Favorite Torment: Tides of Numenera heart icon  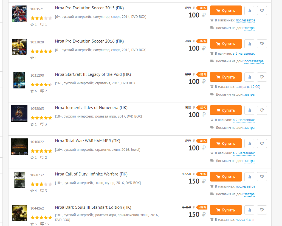point(262,110)
